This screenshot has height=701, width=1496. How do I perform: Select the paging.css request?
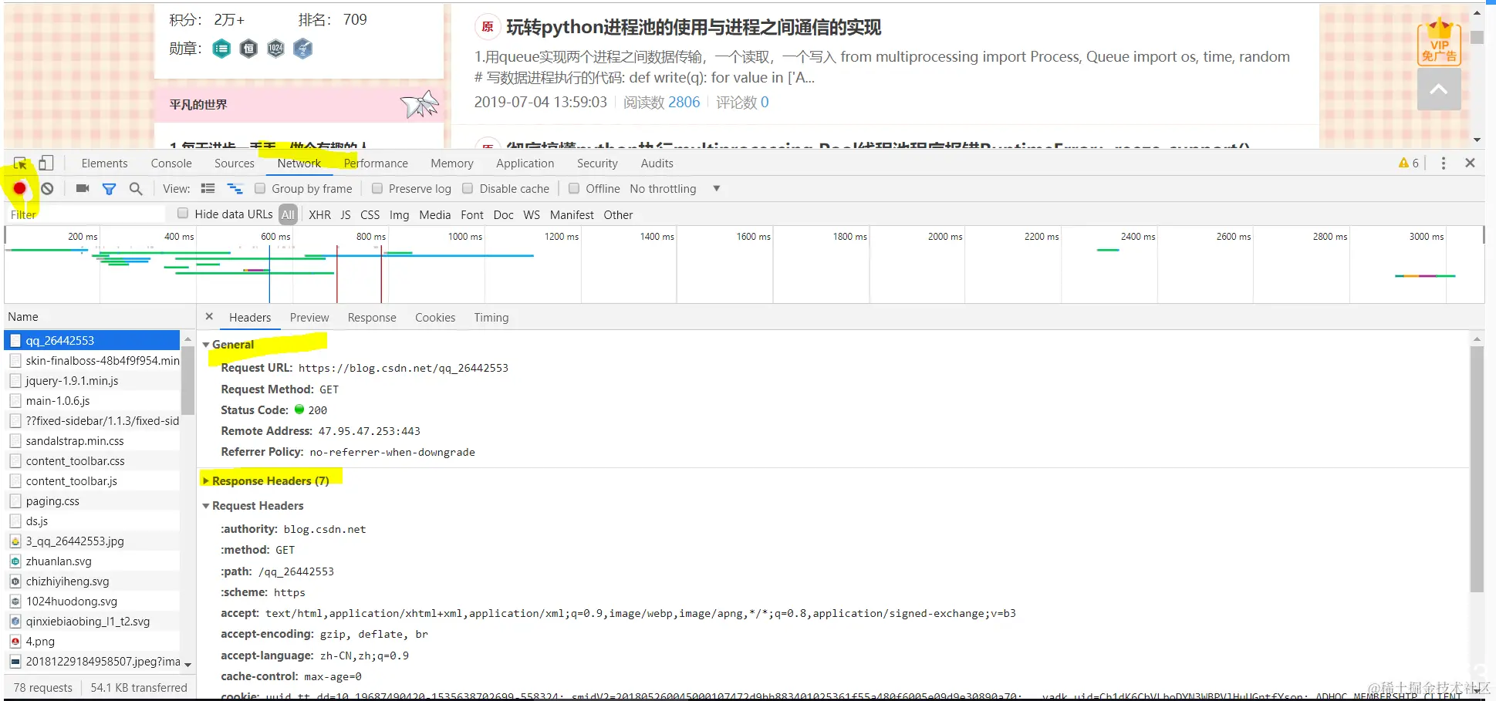93,501
